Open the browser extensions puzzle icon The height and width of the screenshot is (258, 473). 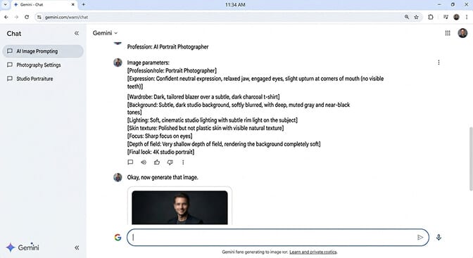(431, 17)
